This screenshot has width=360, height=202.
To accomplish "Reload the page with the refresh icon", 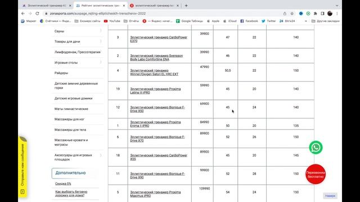I will coord(37,13).
